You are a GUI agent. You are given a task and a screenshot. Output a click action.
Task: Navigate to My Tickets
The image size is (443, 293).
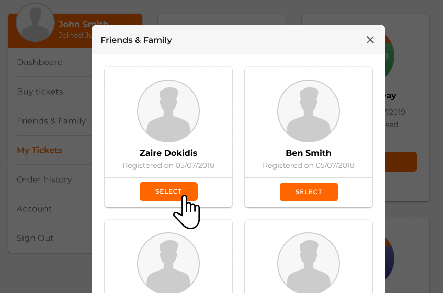pos(39,150)
